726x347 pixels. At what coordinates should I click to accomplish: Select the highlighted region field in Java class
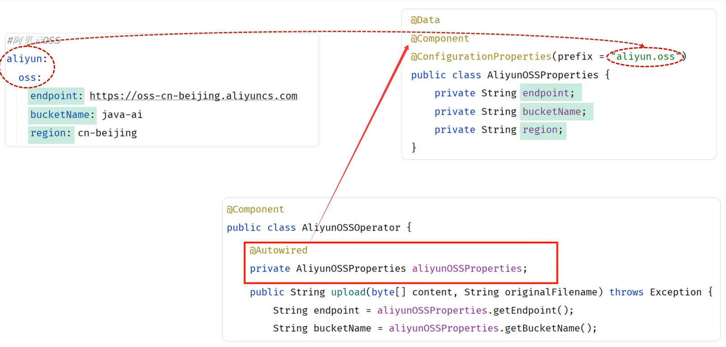[542, 130]
